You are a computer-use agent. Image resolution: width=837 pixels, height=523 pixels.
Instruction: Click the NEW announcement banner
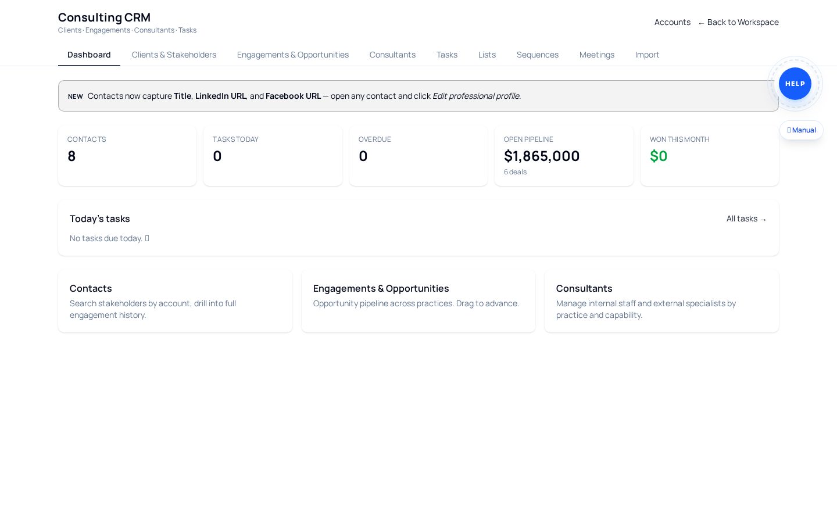[419, 96]
